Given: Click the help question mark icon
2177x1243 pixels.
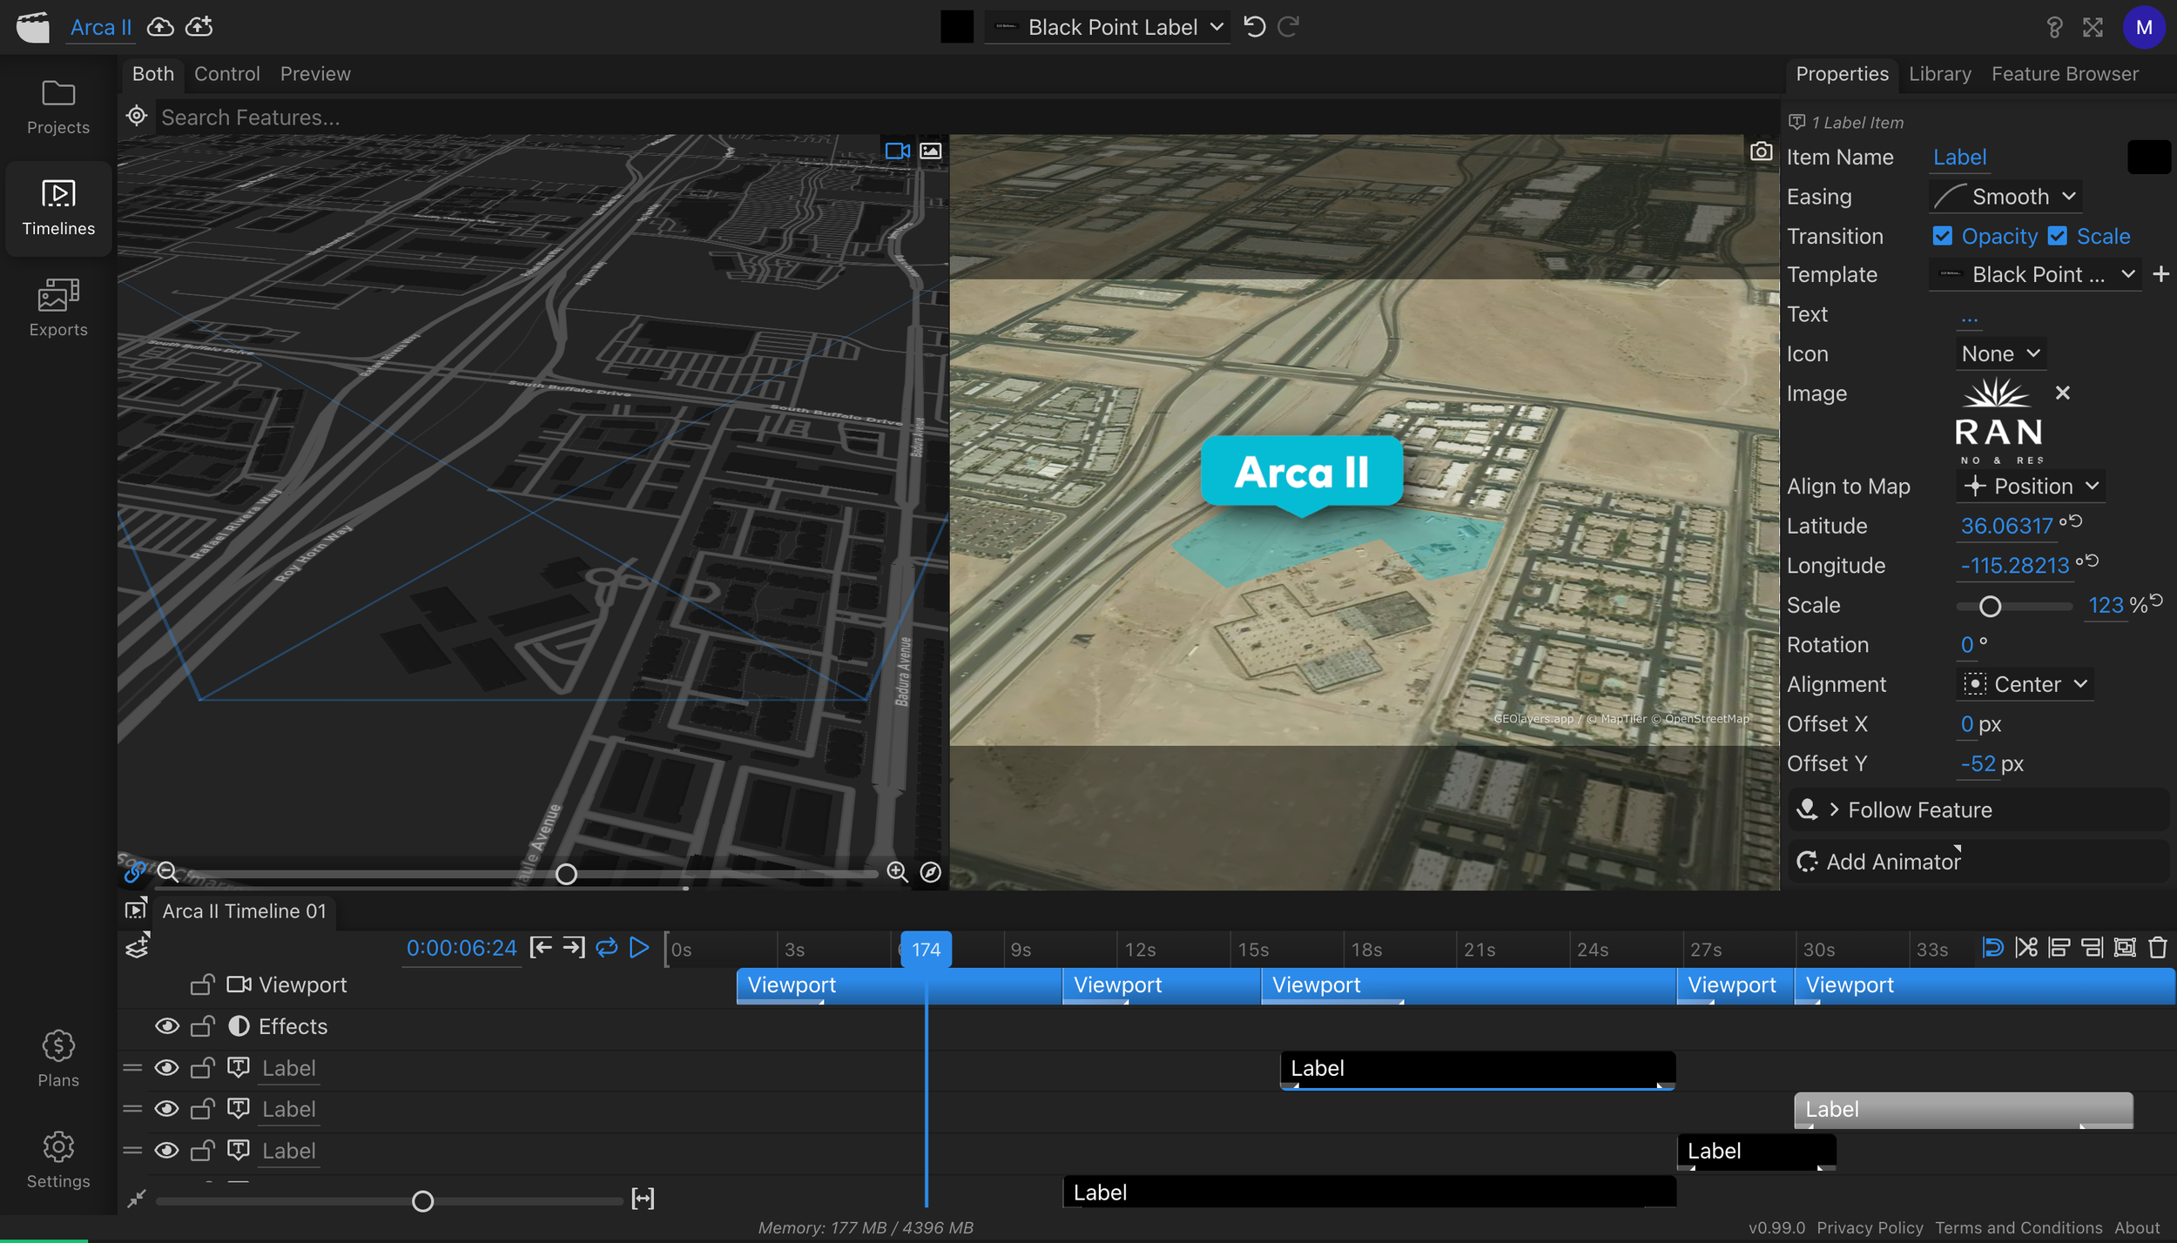Looking at the screenshot, I should (x=2054, y=28).
